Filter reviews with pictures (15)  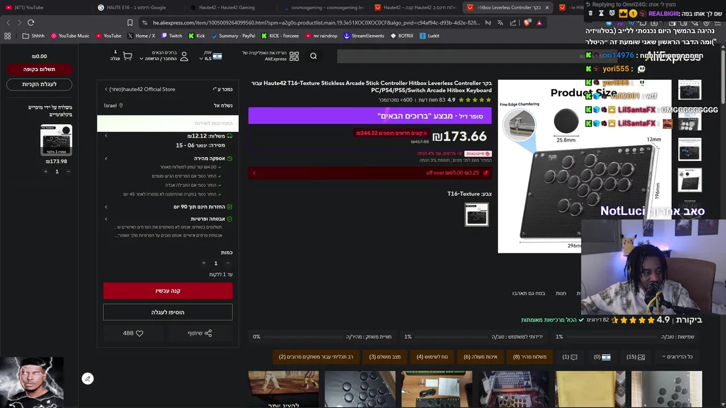point(635,357)
